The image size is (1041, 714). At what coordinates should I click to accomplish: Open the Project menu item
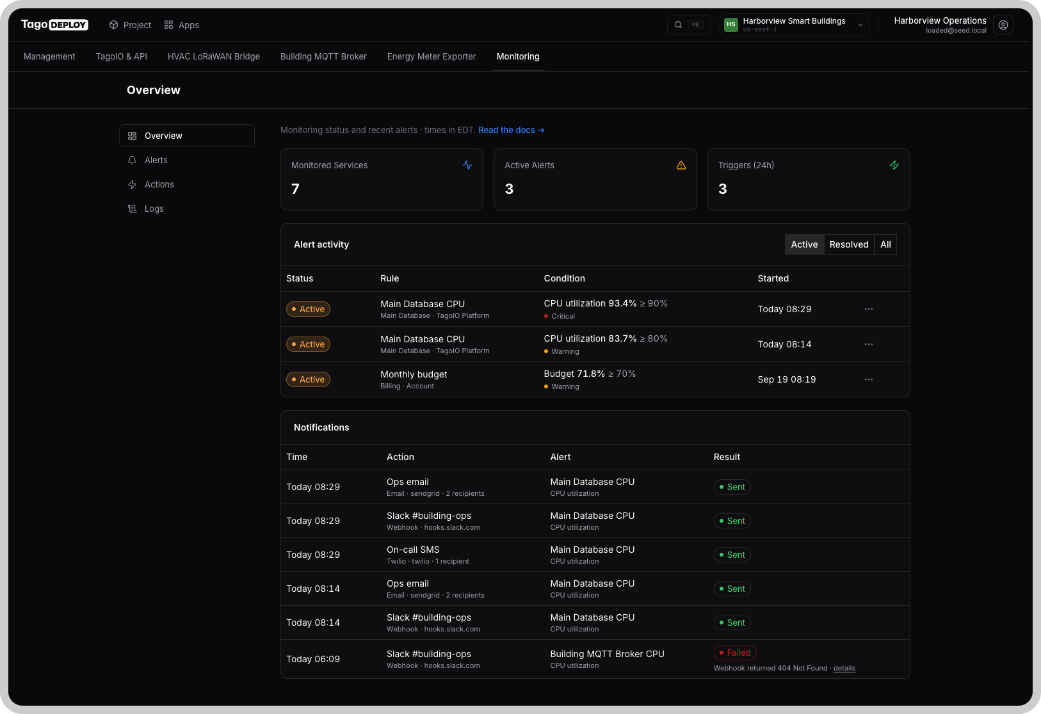click(130, 25)
